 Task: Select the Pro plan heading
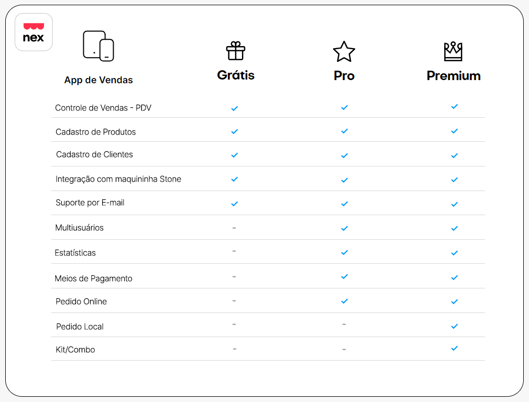pos(344,76)
